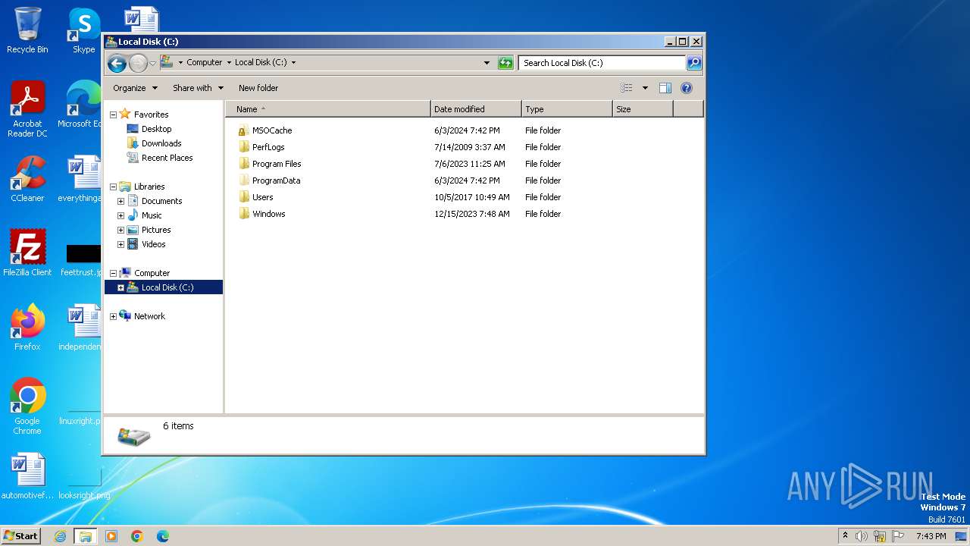Show hidden tray icons arrow
This screenshot has height=546, width=970.
tap(845, 536)
